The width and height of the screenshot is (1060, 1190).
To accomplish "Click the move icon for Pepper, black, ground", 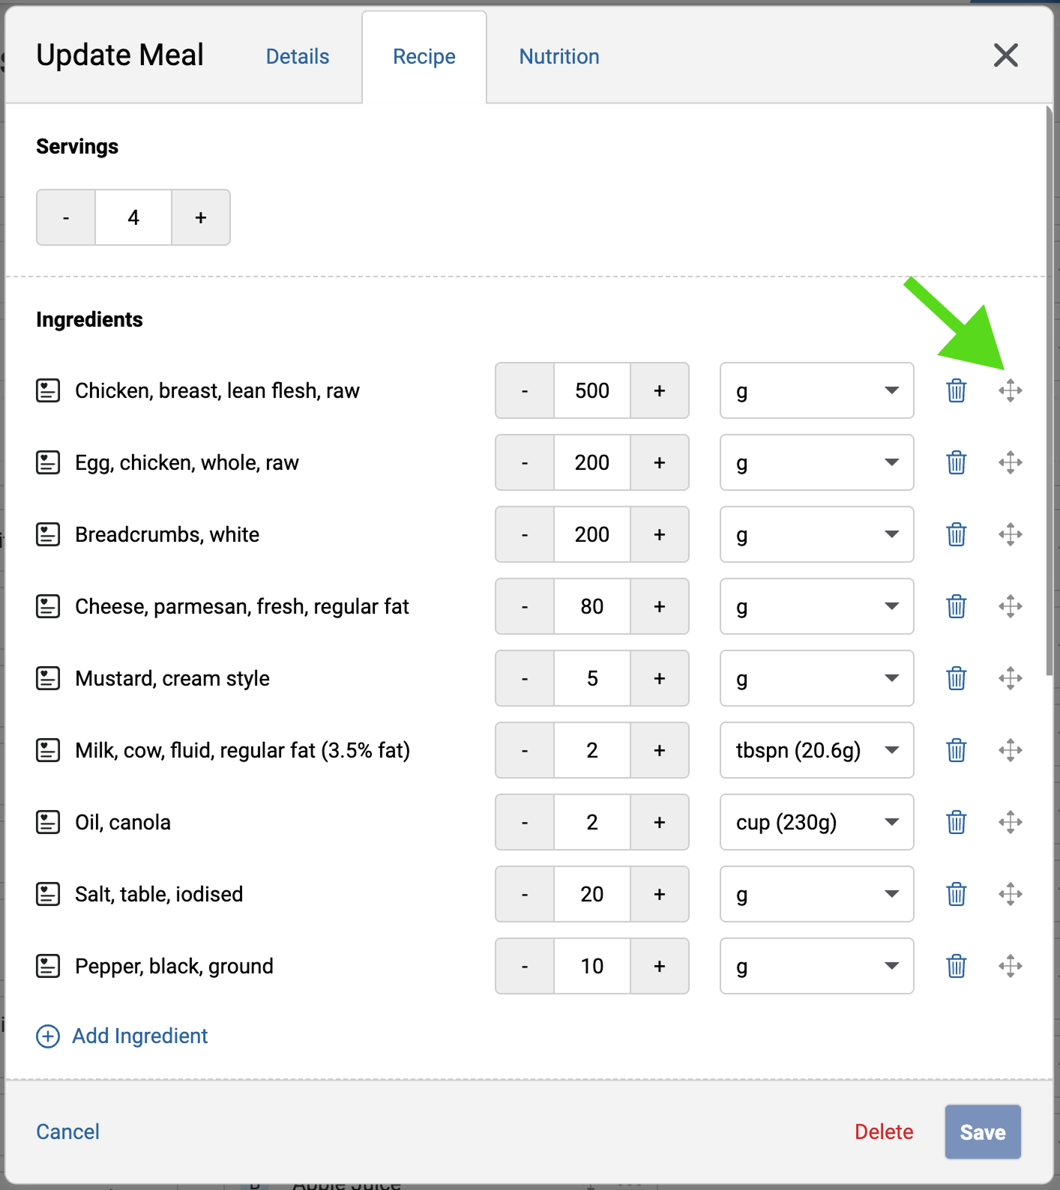I will 1010,966.
